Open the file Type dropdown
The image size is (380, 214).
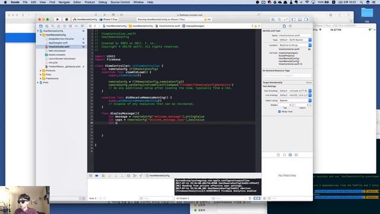click(x=295, y=40)
